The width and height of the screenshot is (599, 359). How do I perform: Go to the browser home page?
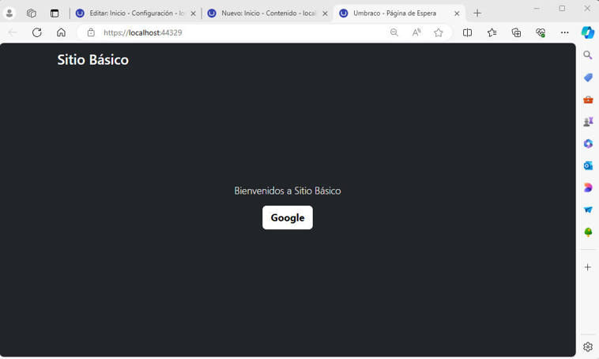tap(61, 32)
